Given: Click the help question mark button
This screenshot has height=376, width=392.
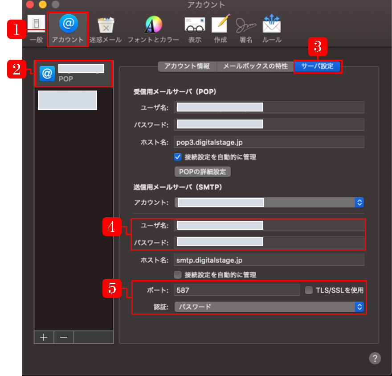Looking at the screenshot, I should 375,358.
